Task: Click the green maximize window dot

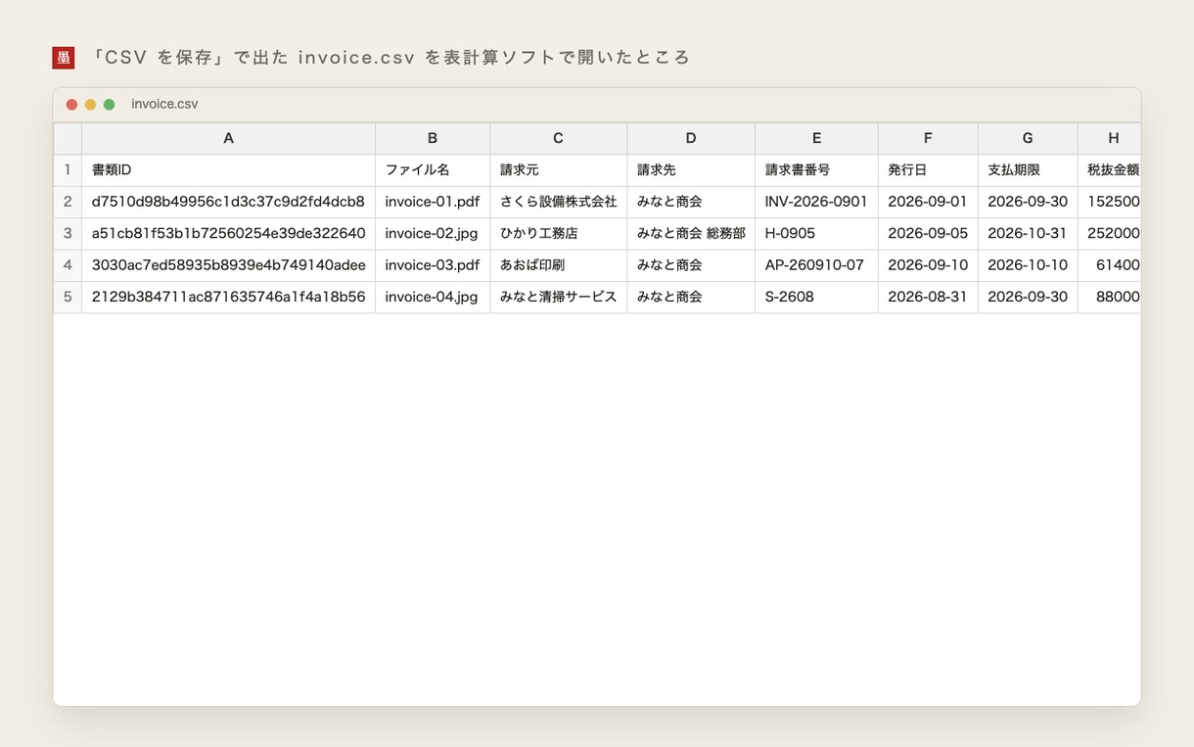Action: pos(109,105)
